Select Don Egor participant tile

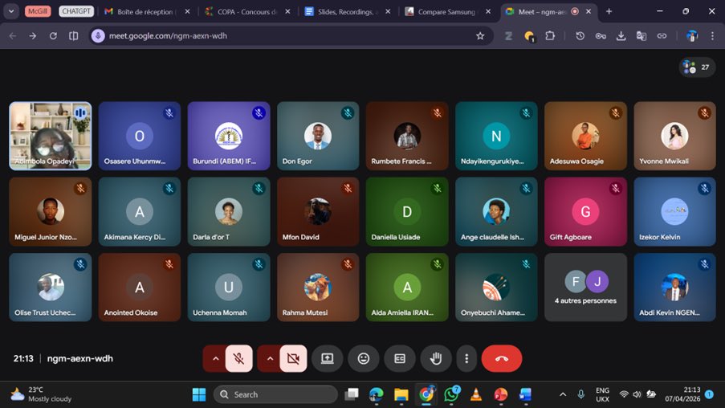(318, 136)
